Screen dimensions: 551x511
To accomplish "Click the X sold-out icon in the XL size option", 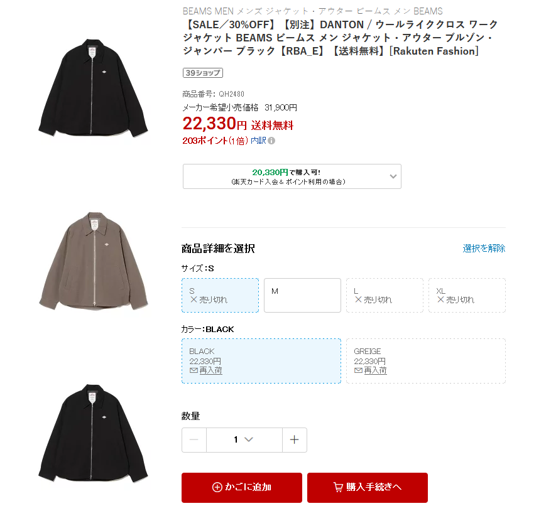I will pos(440,299).
